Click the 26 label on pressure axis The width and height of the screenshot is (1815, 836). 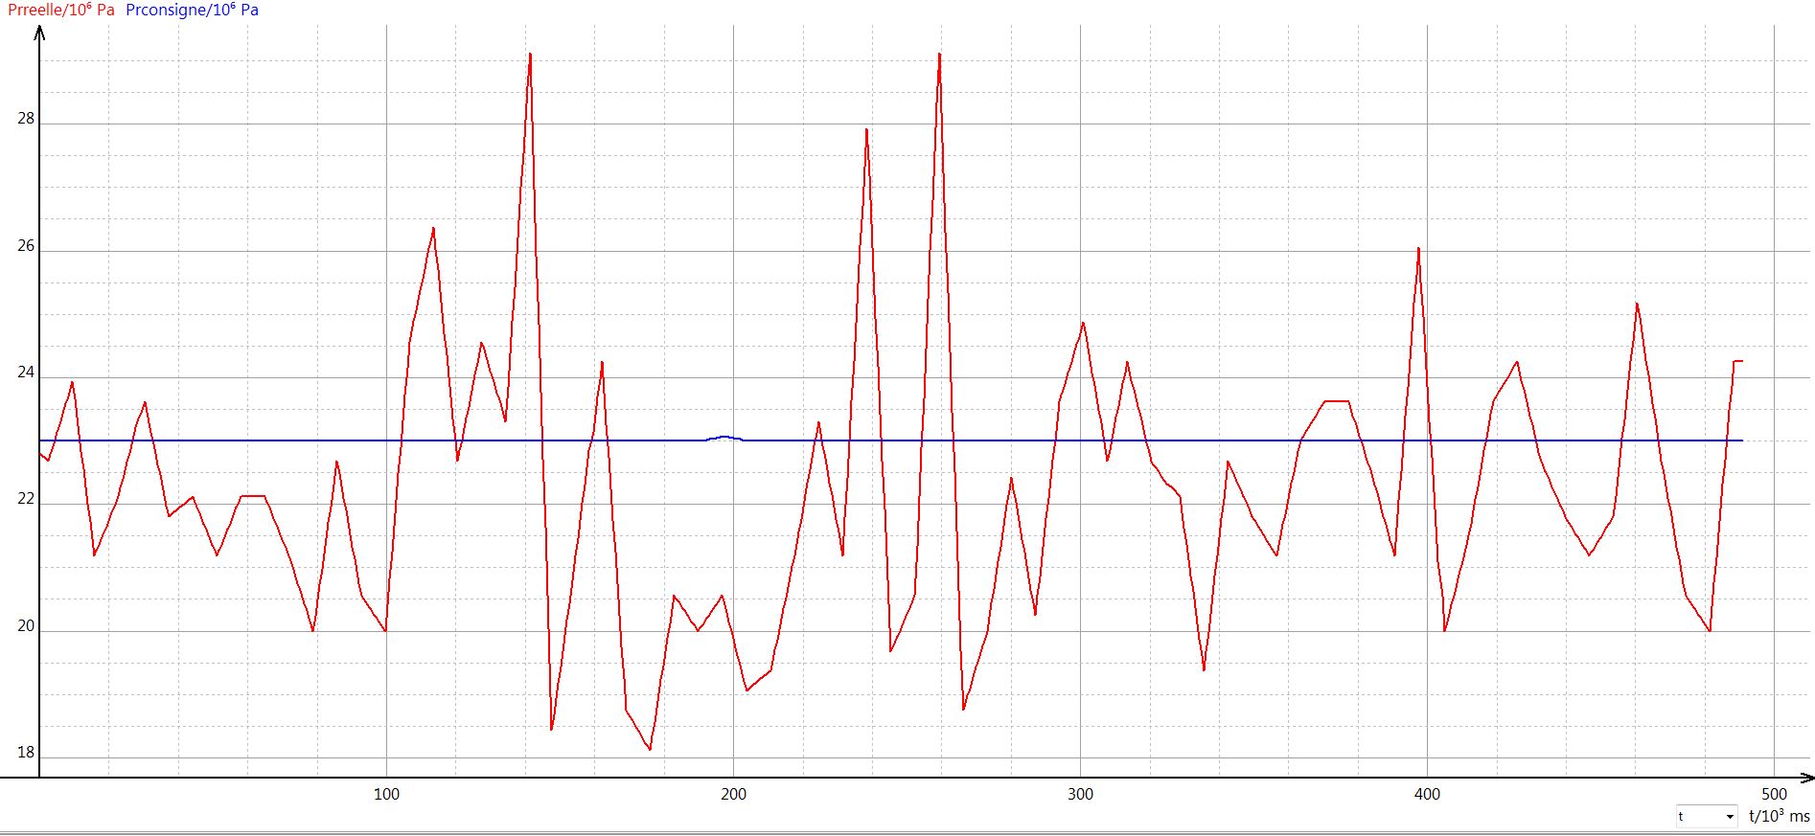(x=25, y=246)
